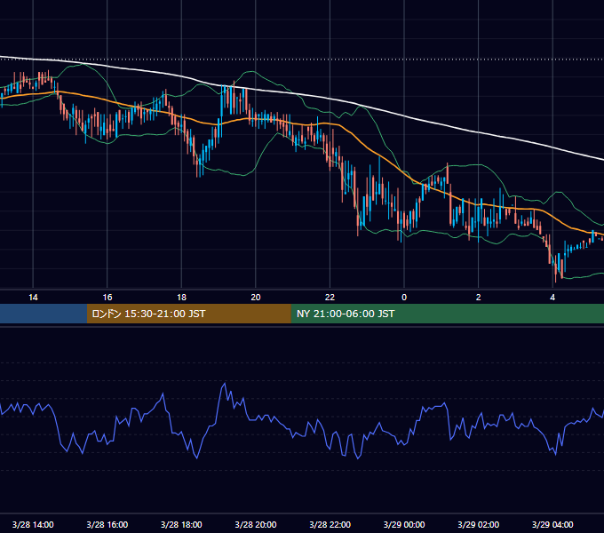Click the blue session bar before ロンドン
This screenshot has width=604, height=533.
(44, 314)
